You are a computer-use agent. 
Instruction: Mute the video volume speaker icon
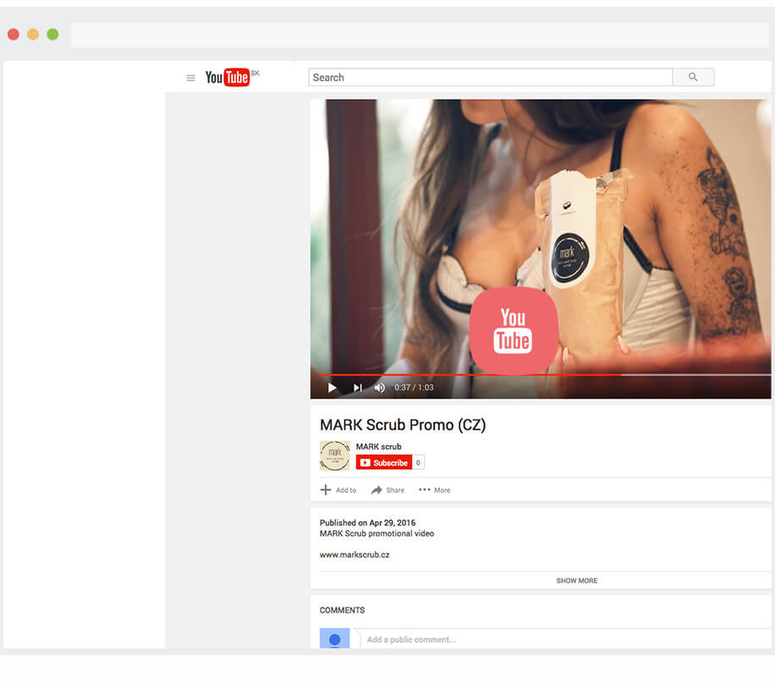[380, 388]
